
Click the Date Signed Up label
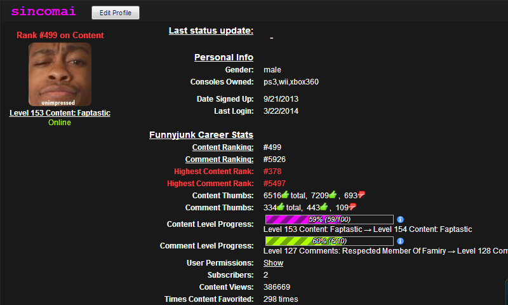[x=225, y=99]
